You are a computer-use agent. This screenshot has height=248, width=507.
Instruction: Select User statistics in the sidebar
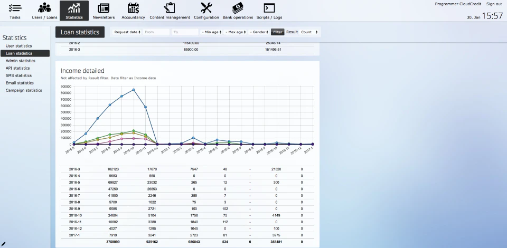tap(19, 46)
